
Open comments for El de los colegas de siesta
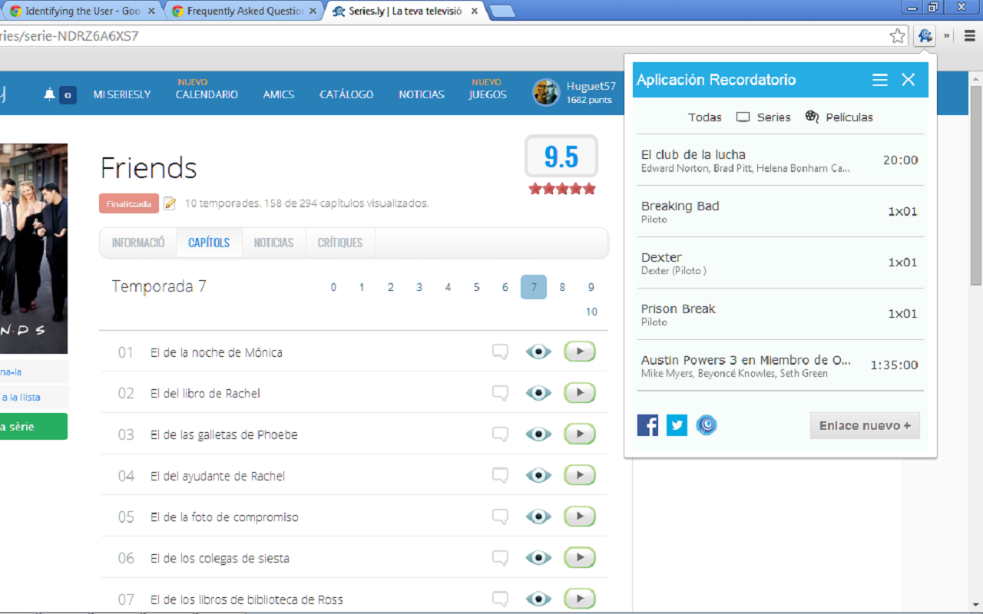pos(500,558)
